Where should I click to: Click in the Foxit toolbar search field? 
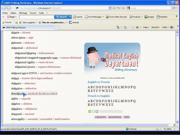[x=37, y=17]
